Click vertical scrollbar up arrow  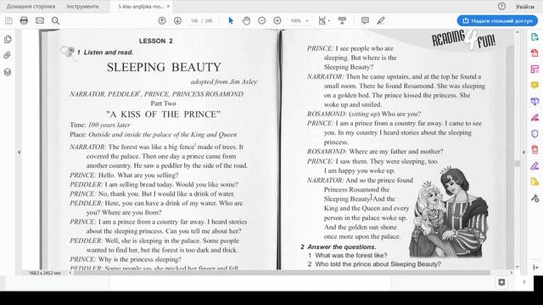click(x=518, y=32)
